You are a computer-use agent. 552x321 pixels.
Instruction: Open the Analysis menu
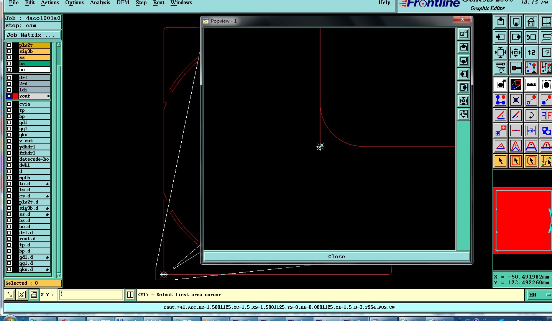[100, 3]
